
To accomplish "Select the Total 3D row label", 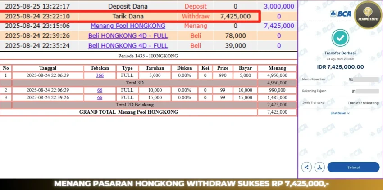I will (135, 83).
